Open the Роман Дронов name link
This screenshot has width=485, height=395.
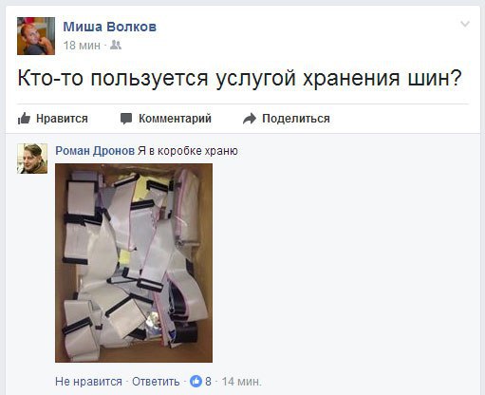tap(95, 151)
